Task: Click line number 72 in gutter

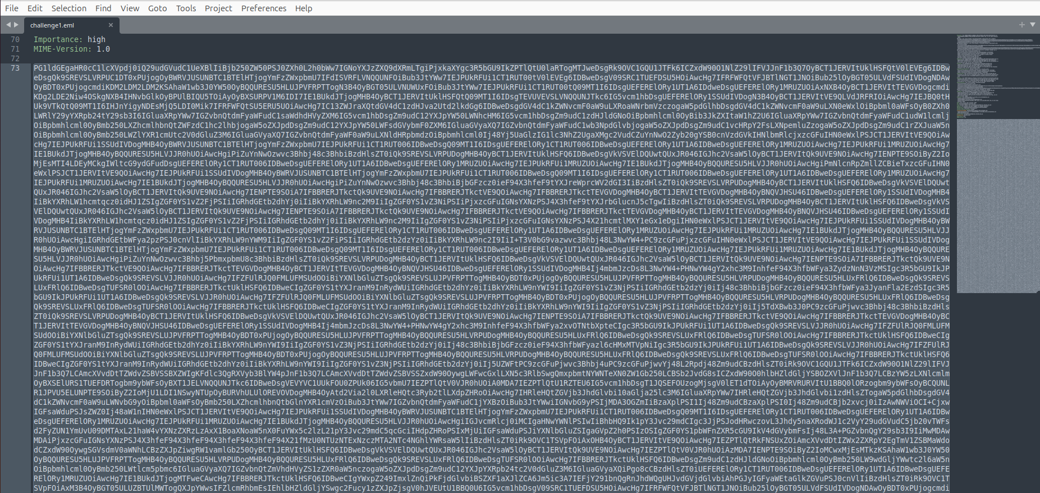Action: tap(15, 58)
